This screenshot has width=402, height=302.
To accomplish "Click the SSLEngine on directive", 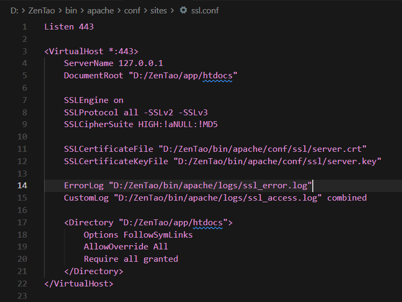I will 94,100.
